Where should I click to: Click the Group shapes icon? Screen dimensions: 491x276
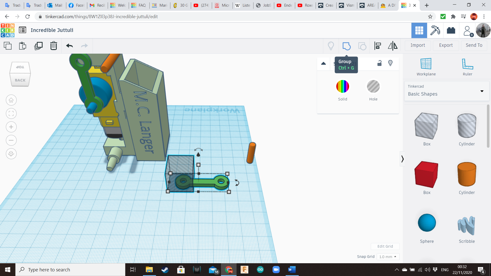click(x=346, y=46)
